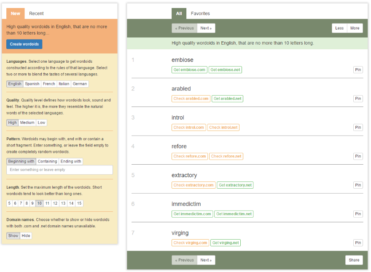
Task: Select the Containing pattern option
Action: pyautogui.click(x=47, y=161)
